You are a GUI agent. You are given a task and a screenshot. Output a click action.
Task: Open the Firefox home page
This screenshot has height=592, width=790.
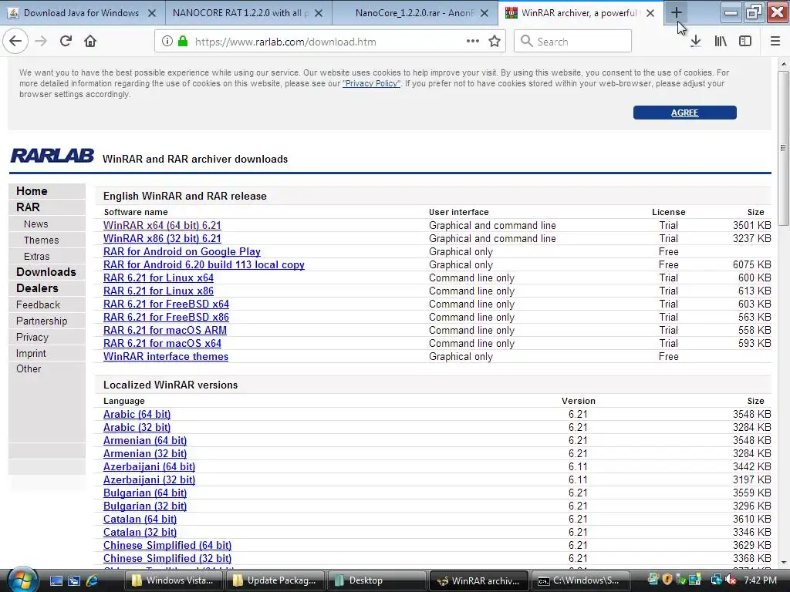(90, 42)
